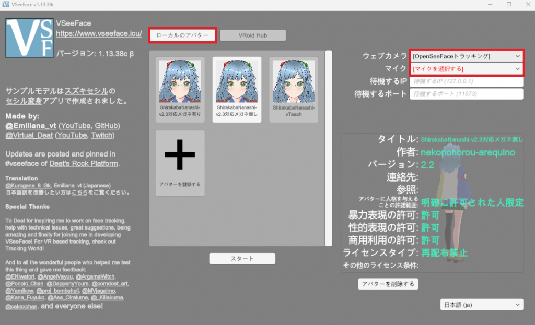The width and height of the screenshot is (535, 325).
Task: Minimize the VSeeFace window
Action: click(490, 4)
